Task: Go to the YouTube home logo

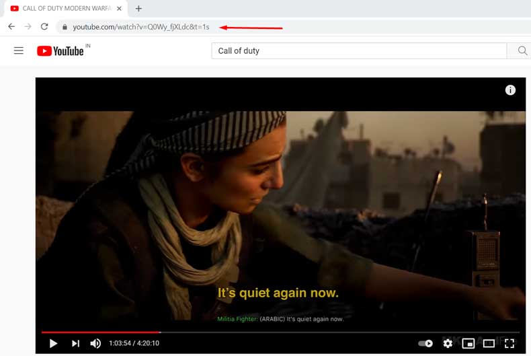Action: point(60,51)
